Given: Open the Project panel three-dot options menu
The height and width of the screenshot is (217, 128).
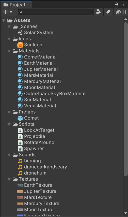Looking at the screenshot, I should (123, 5).
